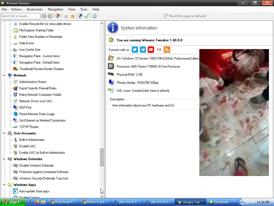Screen dimensions: 274x206
Task: Open Winaero YouTube link icon
Action: click(x=151, y=50)
